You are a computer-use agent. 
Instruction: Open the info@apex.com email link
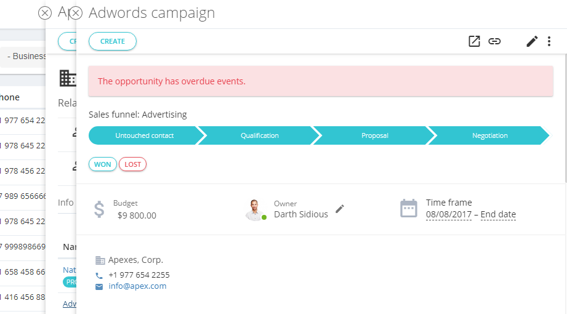pos(137,286)
